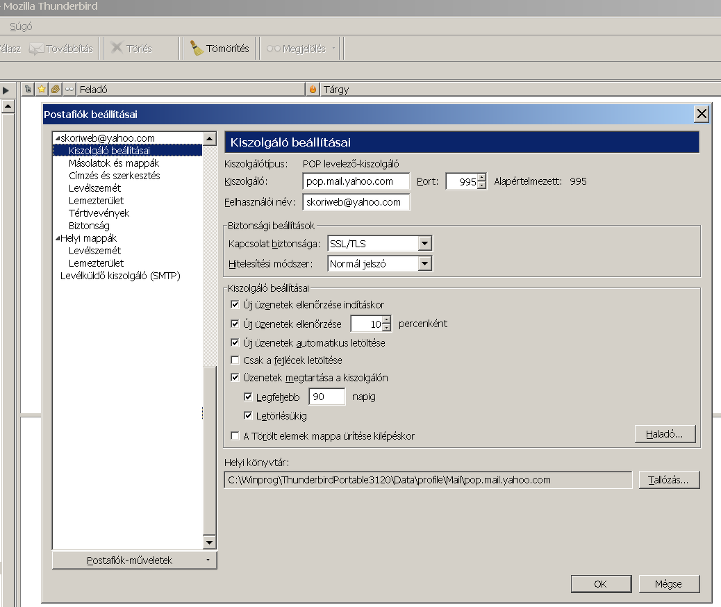Open the Súgó menu
Image resolution: width=721 pixels, height=607 pixels.
(x=21, y=26)
